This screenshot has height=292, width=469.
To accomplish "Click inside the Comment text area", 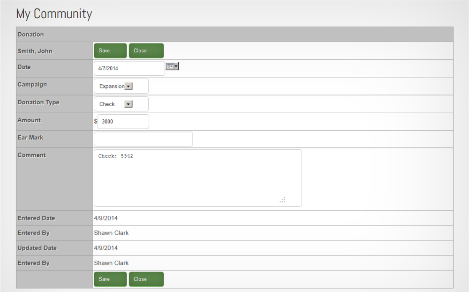I will (x=197, y=178).
